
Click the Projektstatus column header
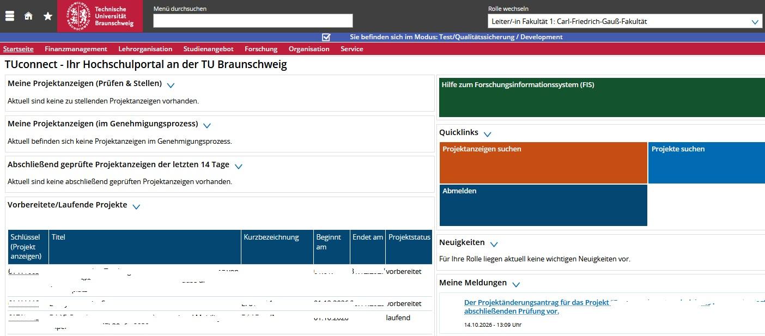tap(409, 247)
